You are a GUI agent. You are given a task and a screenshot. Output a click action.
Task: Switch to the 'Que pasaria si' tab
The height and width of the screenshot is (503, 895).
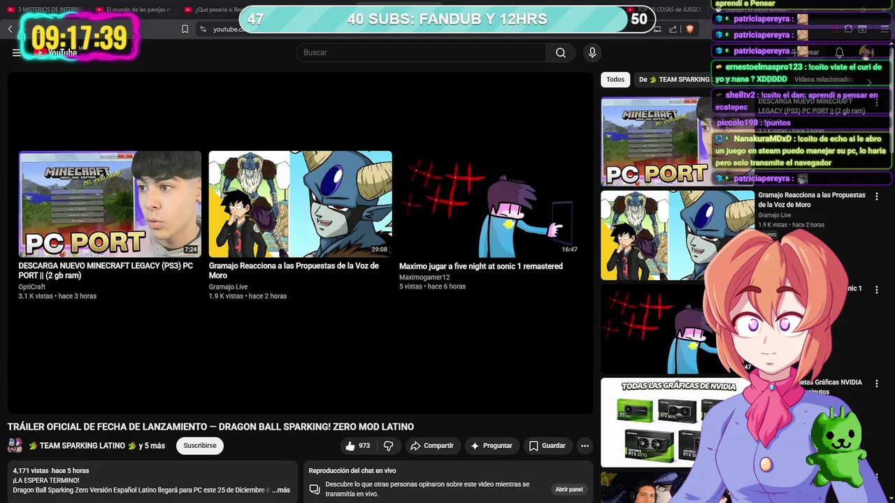[212, 10]
